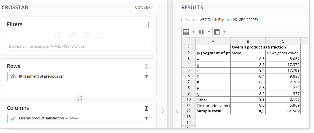The width and height of the screenshot is (314, 133).
Task: Collapse the crosstab panel with right chevron
Action: point(163,111)
